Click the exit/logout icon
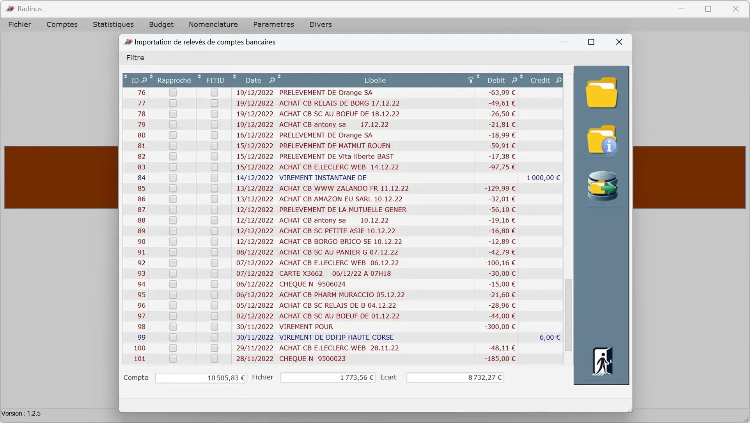Viewport: 750px width, 423px height. pyautogui.click(x=602, y=360)
